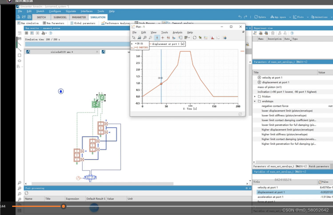Click help icon in Experiment view toolbar
Viewport: 333px width, 215px height.
click(x=292, y=33)
